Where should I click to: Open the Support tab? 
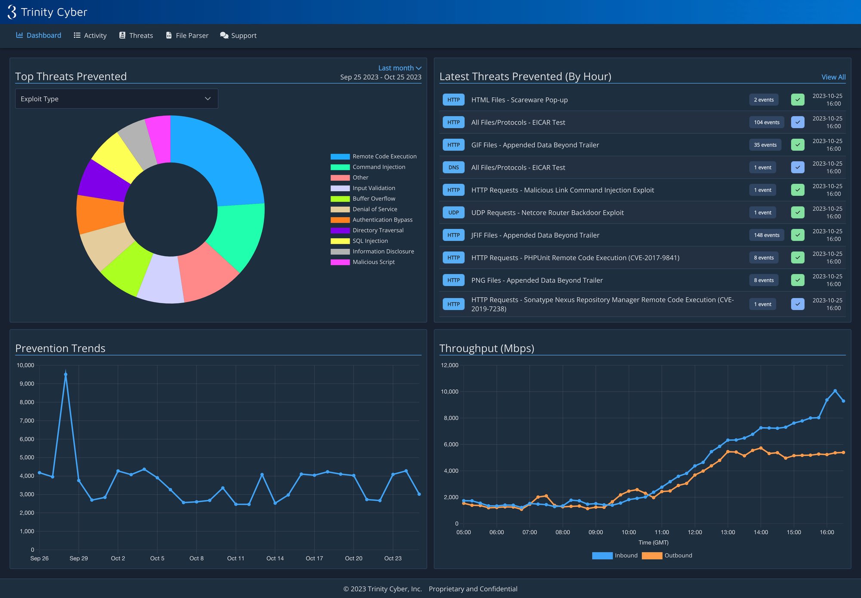(x=238, y=35)
